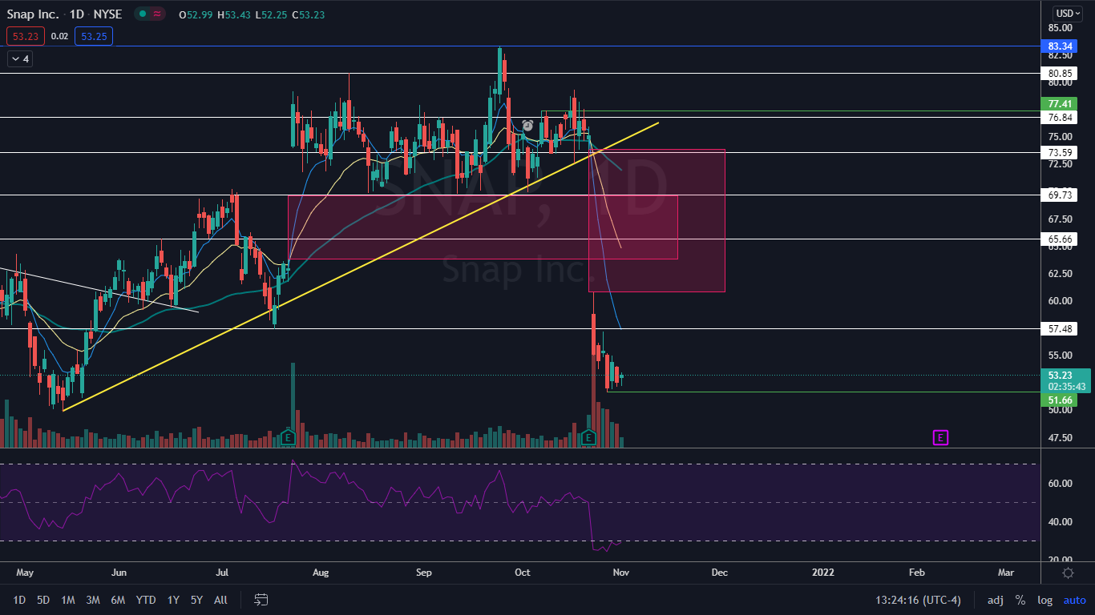The image size is (1095, 615).
Task: Click the pink approximate-data indicator icon
Action: point(156,14)
